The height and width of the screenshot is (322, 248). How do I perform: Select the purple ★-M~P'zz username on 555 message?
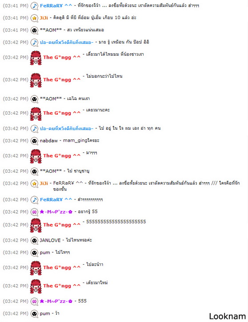(x=56, y=301)
